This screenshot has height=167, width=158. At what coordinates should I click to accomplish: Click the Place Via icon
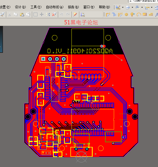(132, 14)
